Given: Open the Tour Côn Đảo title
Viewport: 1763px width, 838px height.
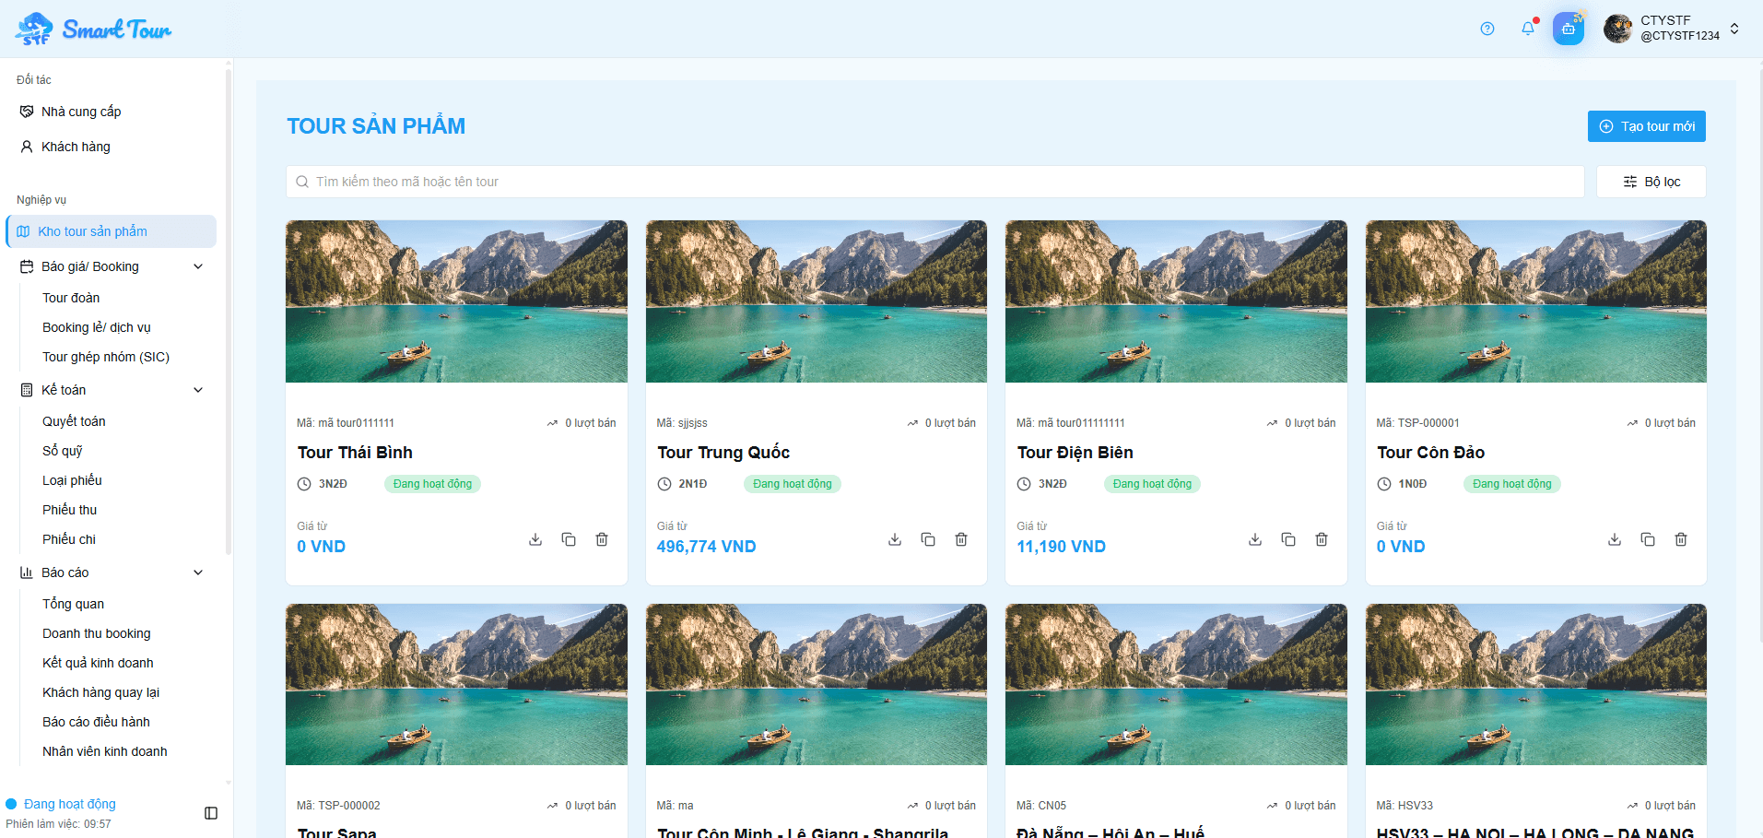Looking at the screenshot, I should (1430, 453).
